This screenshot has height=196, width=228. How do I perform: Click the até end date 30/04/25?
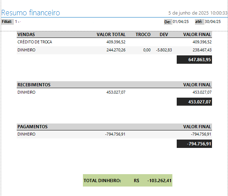pyautogui.click(x=212, y=21)
